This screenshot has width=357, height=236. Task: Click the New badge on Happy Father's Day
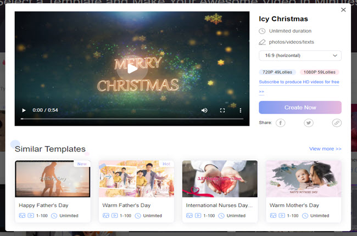click(82, 164)
